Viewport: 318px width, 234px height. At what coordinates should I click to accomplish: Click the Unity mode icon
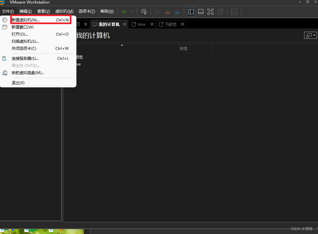(x=220, y=12)
